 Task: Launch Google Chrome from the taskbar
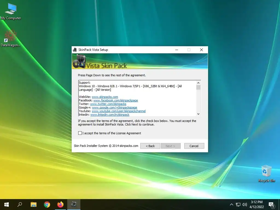pyautogui.click(x=47, y=205)
